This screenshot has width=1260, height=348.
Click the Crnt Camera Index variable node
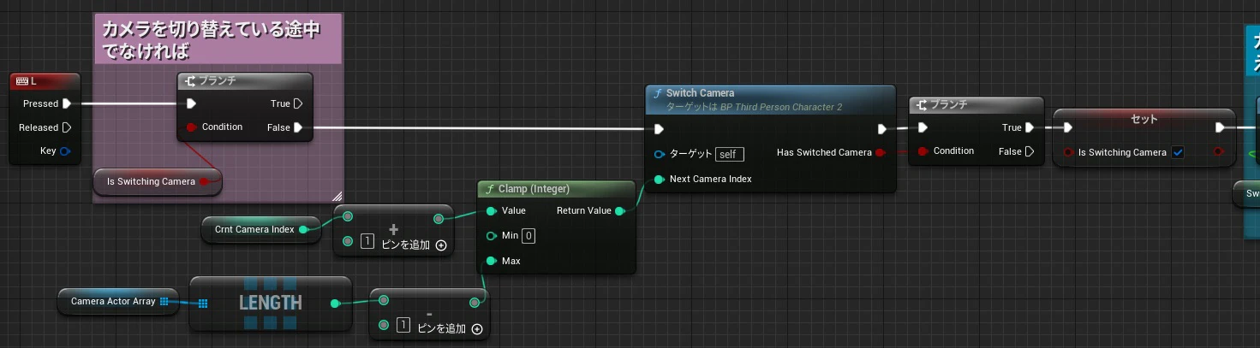coord(261,229)
